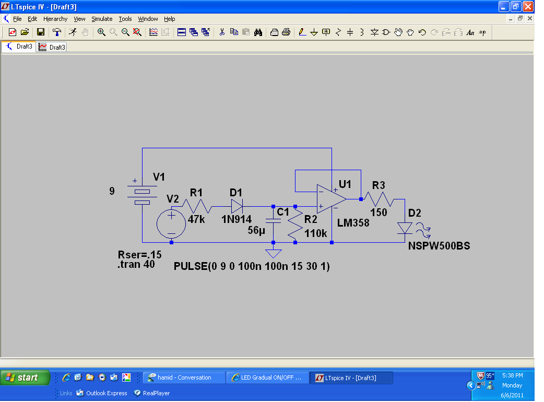Select the Place Diode tool
Screen dimensions: 544x402
(374, 32)
